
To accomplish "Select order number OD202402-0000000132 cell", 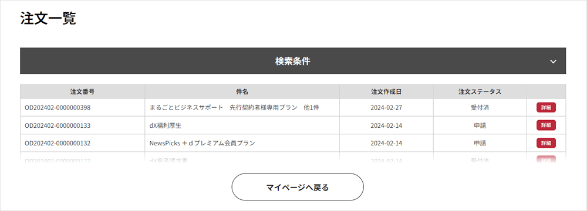I will point(82,143).
